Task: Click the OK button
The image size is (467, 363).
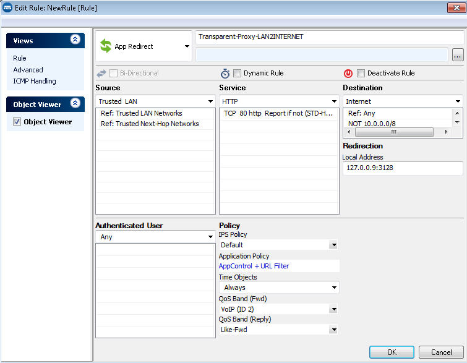Action: click(x=392, y=352)
